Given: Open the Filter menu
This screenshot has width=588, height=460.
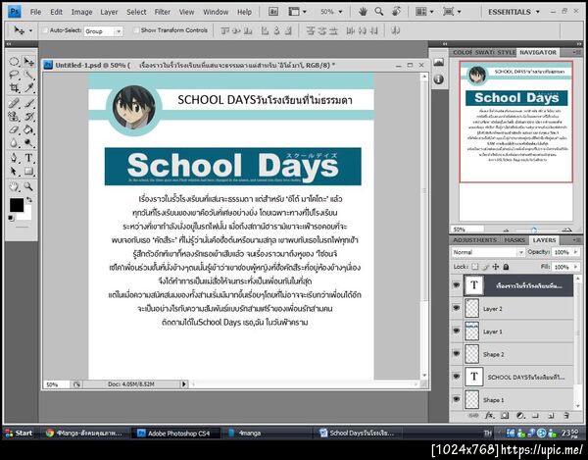Looking at the screenshot, I should [163, 12].
